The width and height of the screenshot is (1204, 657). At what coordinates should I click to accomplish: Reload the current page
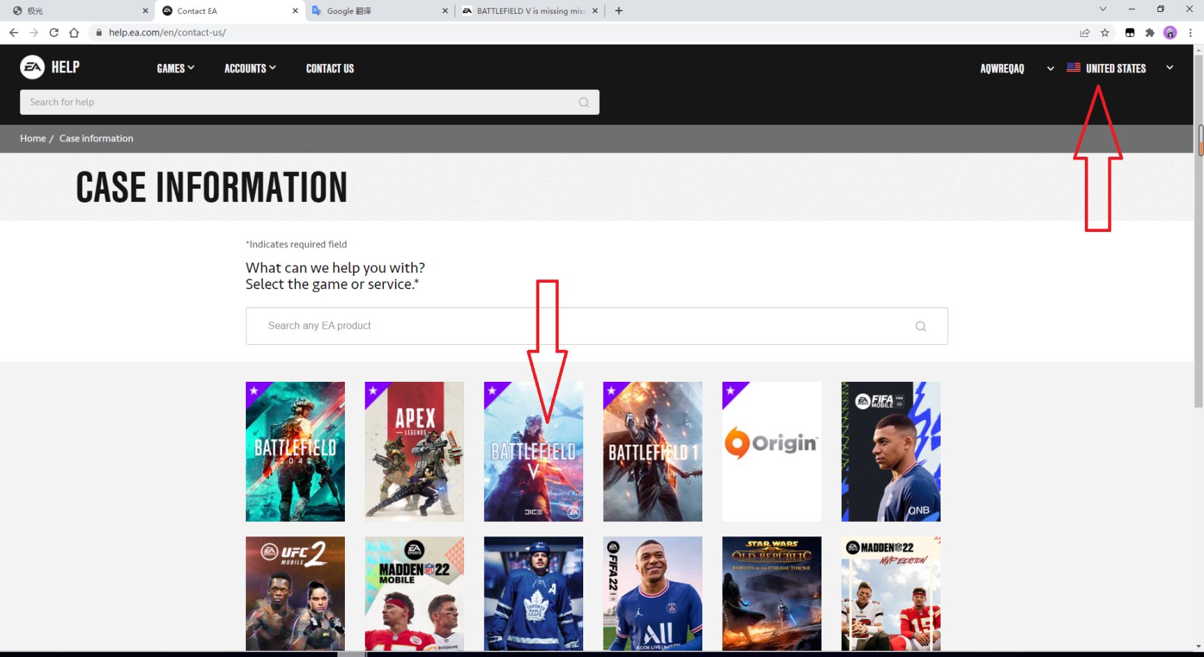click(54, 33)
